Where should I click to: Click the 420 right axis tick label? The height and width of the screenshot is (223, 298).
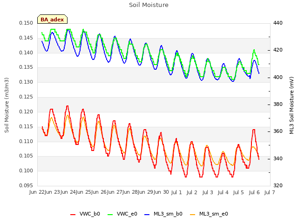(x=278, y=50)
